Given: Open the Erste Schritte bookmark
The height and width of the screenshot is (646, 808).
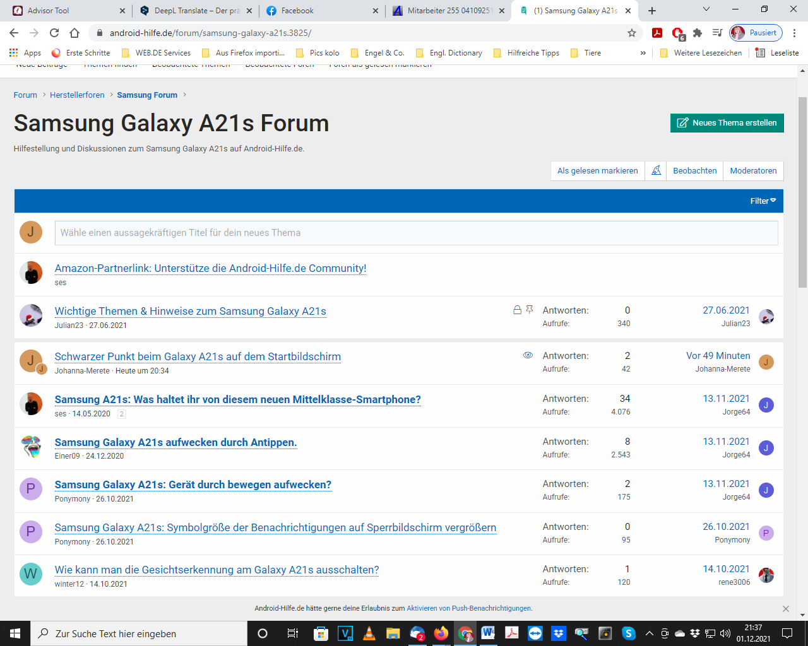Looking at the screenshot, I should tap(81, 53).
